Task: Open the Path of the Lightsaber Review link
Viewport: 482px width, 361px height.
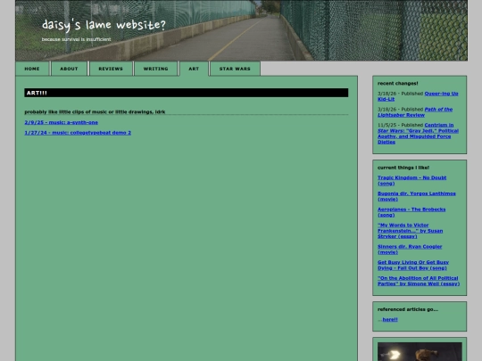Action: (x=415, y=112)
